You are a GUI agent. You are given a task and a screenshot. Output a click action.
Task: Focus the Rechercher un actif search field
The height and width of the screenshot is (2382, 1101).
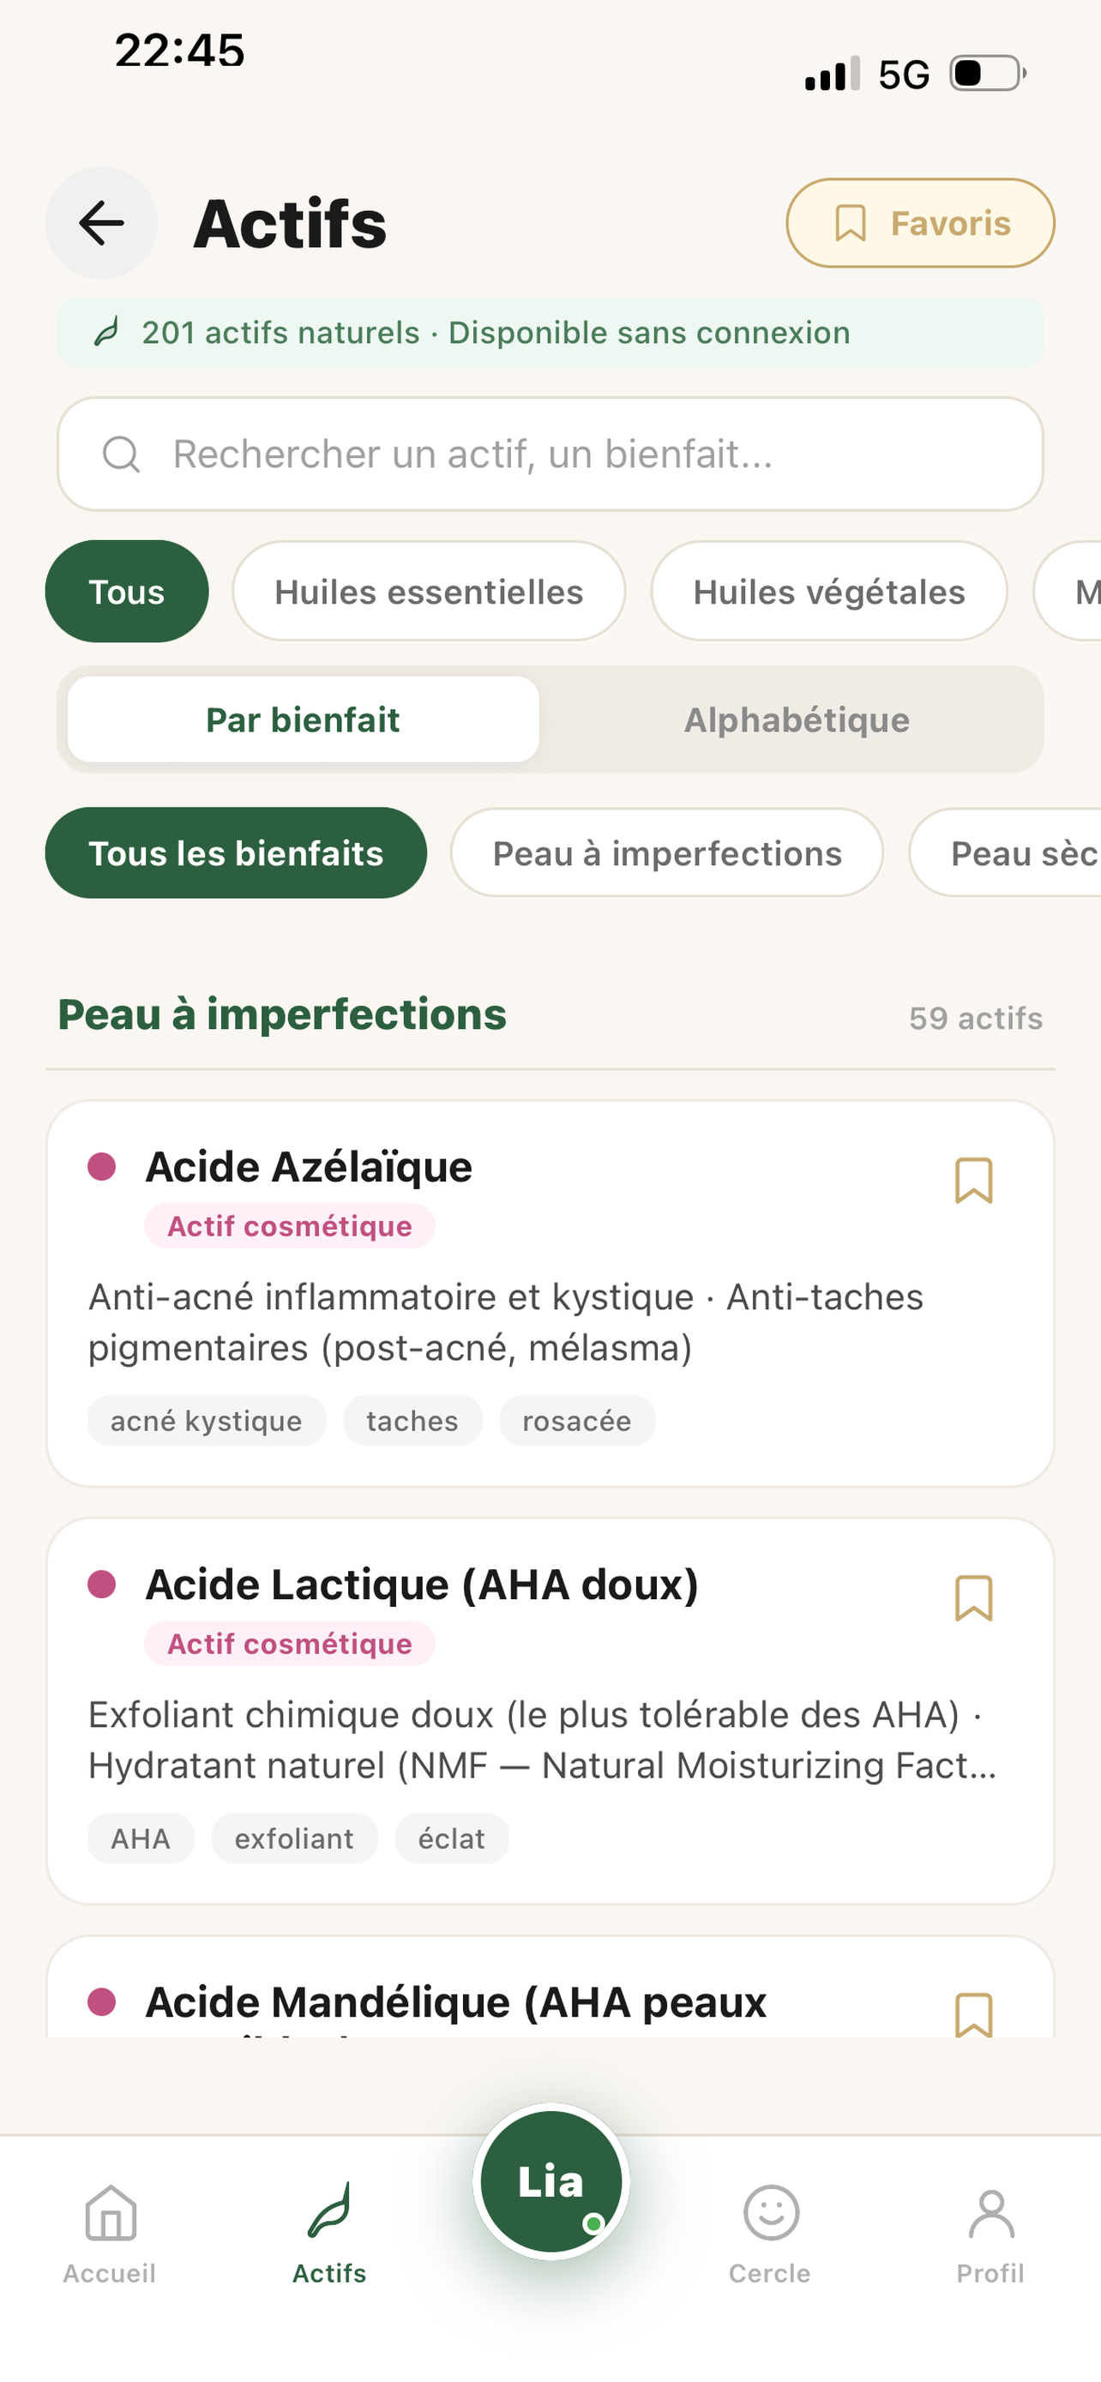pyautogui.click(x=550, y=454)
